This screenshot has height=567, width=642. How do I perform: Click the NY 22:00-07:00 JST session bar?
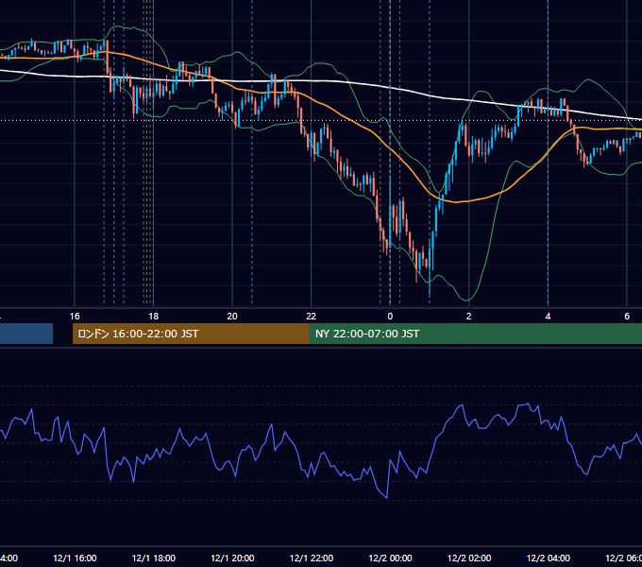click(475, 334)
